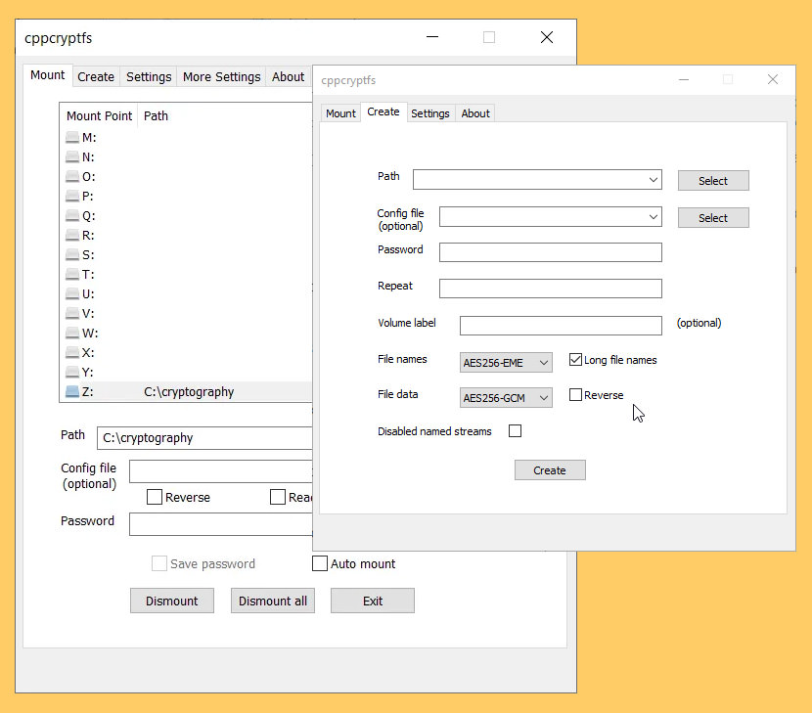This screenshot has height=713, width=812.
Task: Click the M: drive icon in mount list
Action: (72, 138)
